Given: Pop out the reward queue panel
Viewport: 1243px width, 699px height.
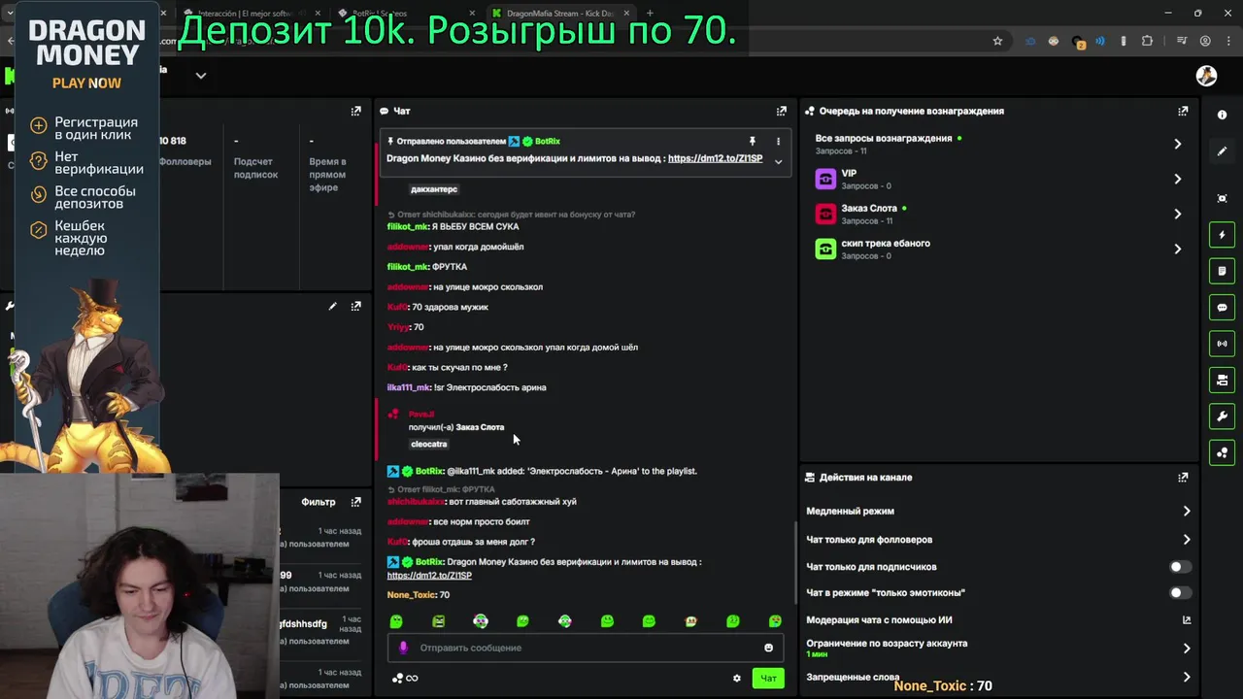Looking at the screenshot, I should point(1183,111).
